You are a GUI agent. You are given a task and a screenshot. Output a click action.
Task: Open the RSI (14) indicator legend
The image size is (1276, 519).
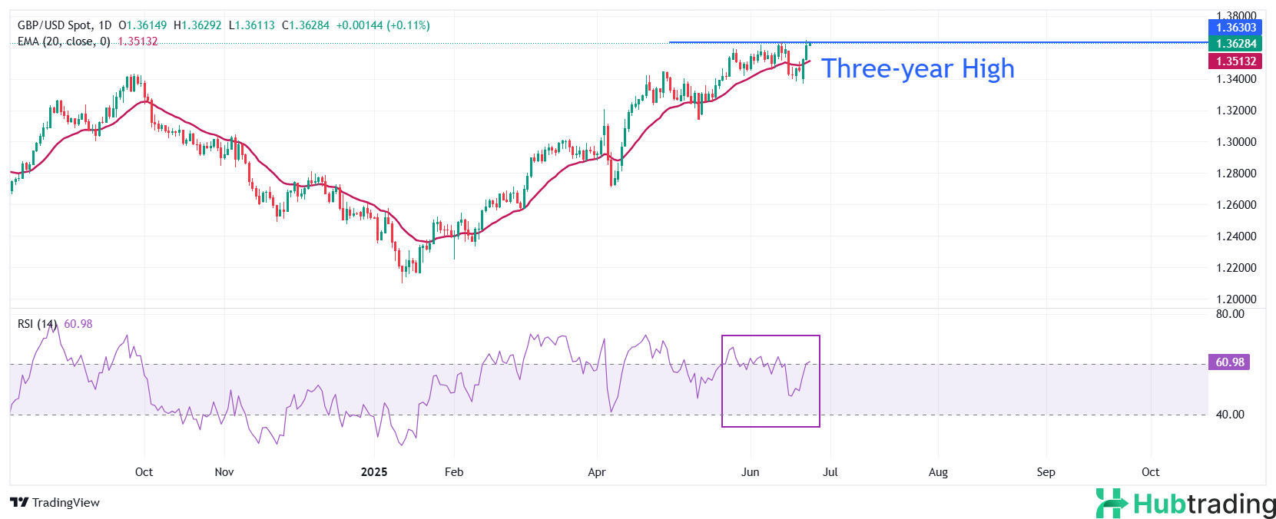click(37, 324)
